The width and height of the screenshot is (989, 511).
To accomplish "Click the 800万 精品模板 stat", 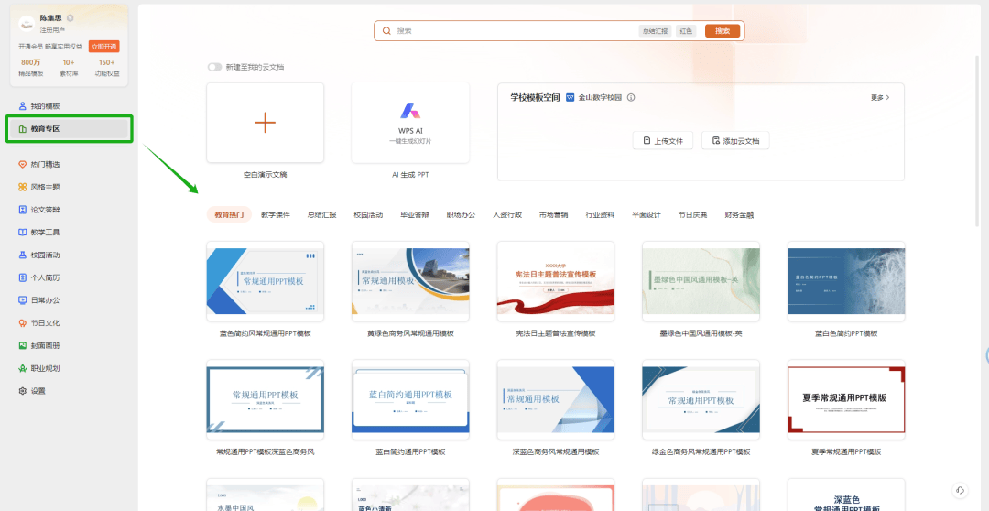I will click(31, 68).
